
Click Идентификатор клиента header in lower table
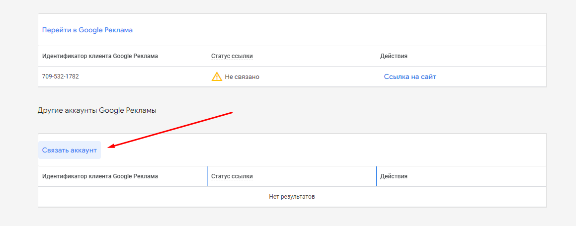click(x=100, y=176)
